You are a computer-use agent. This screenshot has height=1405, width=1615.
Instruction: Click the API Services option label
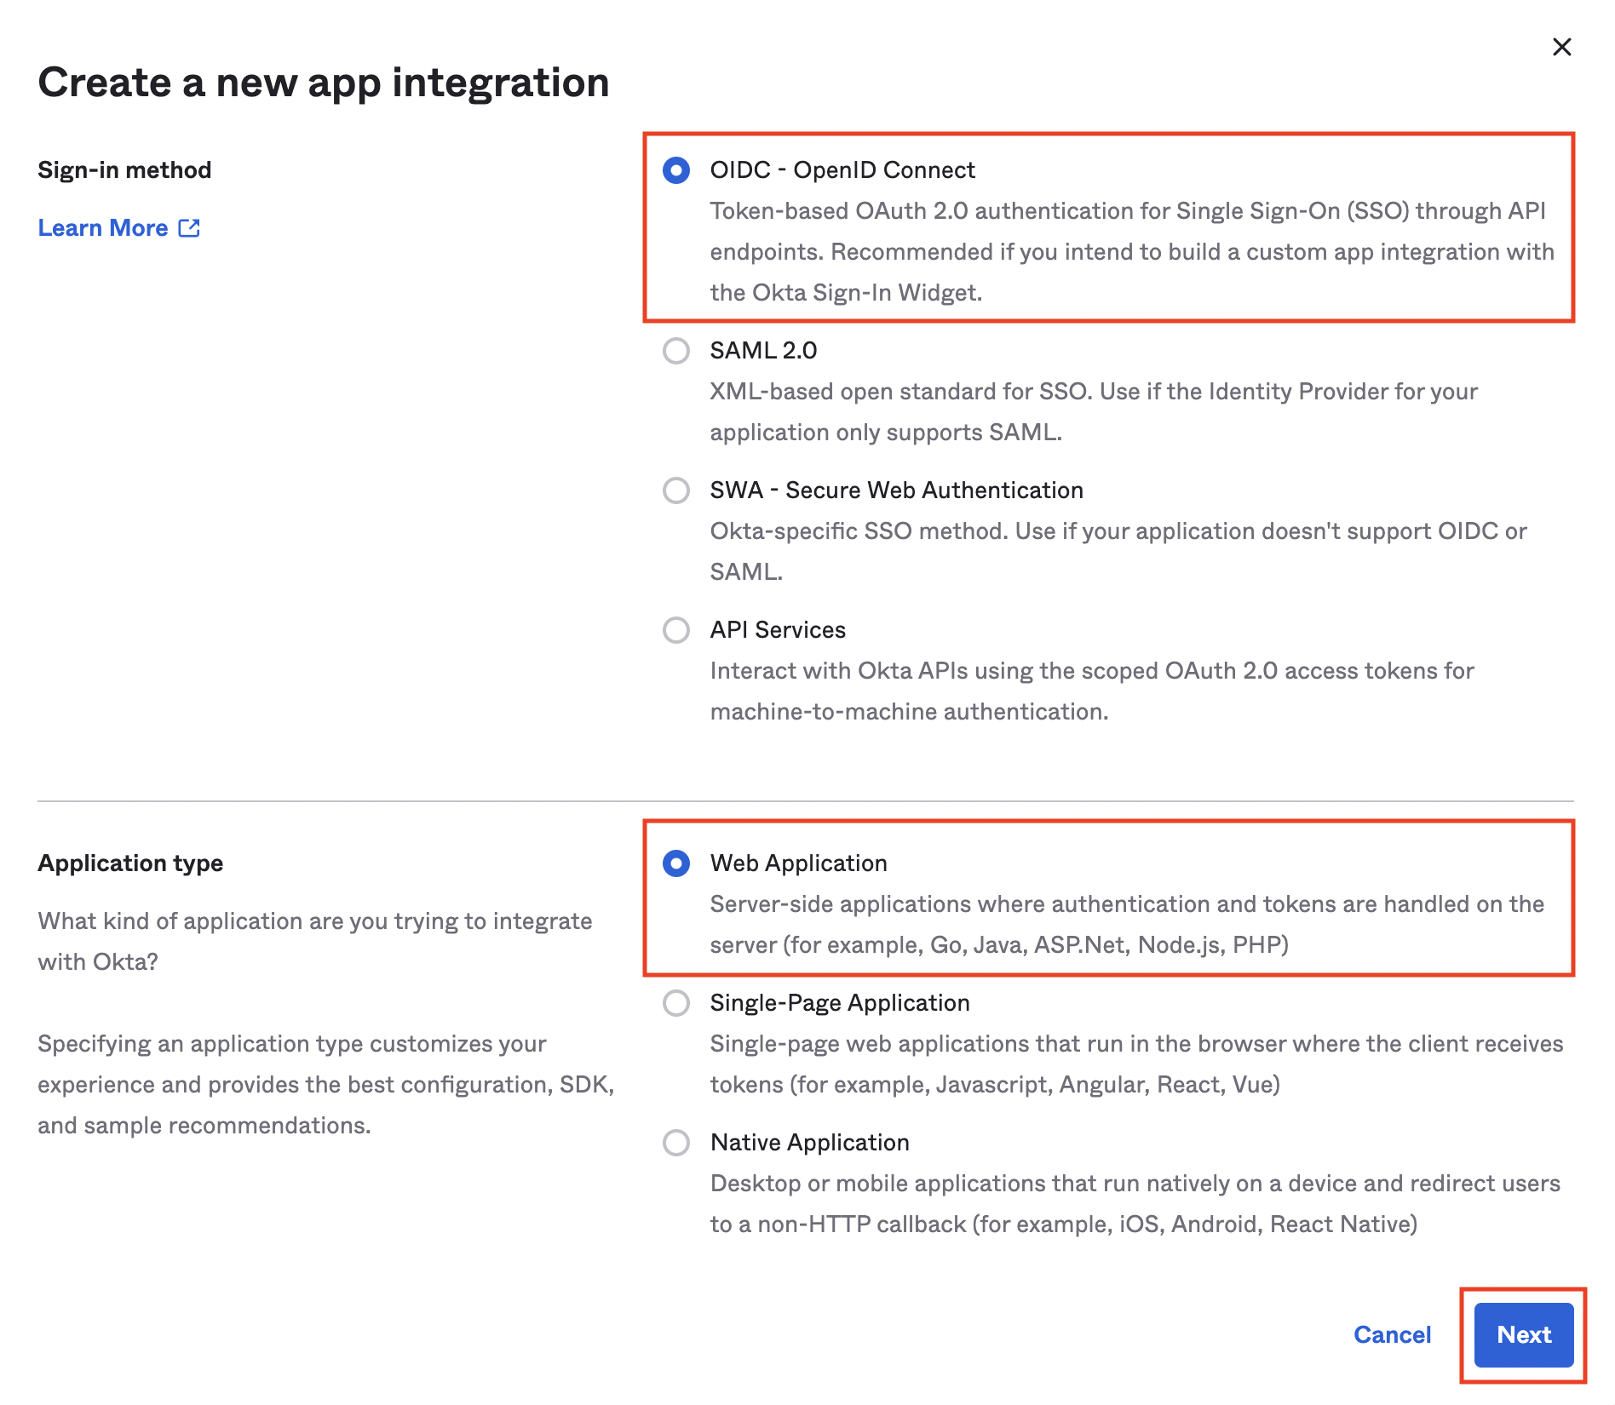coord(778,630)
